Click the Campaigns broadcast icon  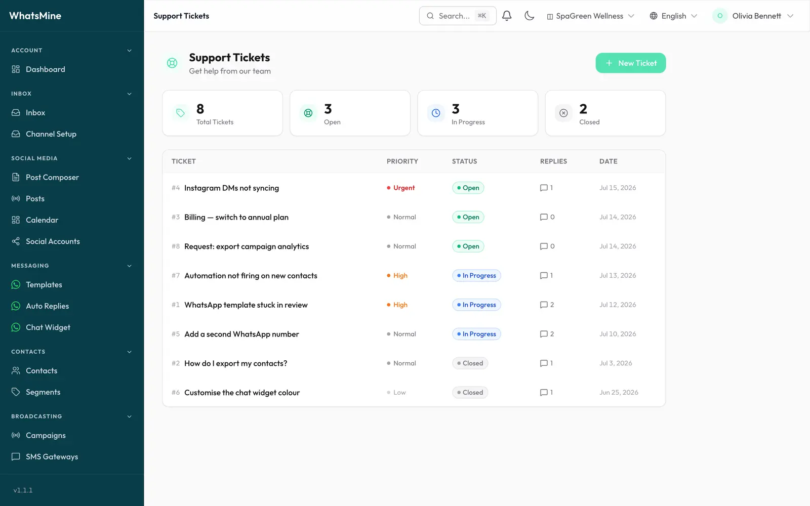pos(16,436)
